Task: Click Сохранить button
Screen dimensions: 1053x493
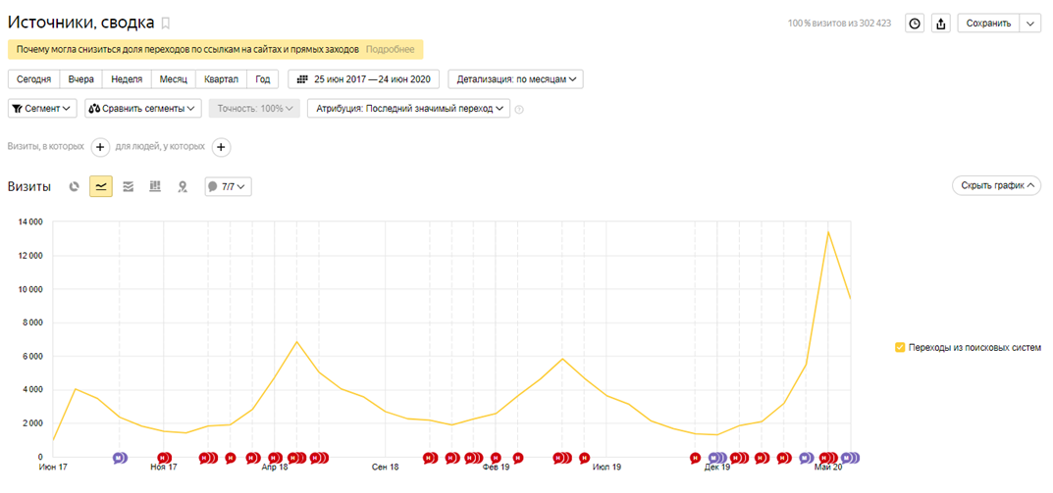Action: [x=988, y=24]
